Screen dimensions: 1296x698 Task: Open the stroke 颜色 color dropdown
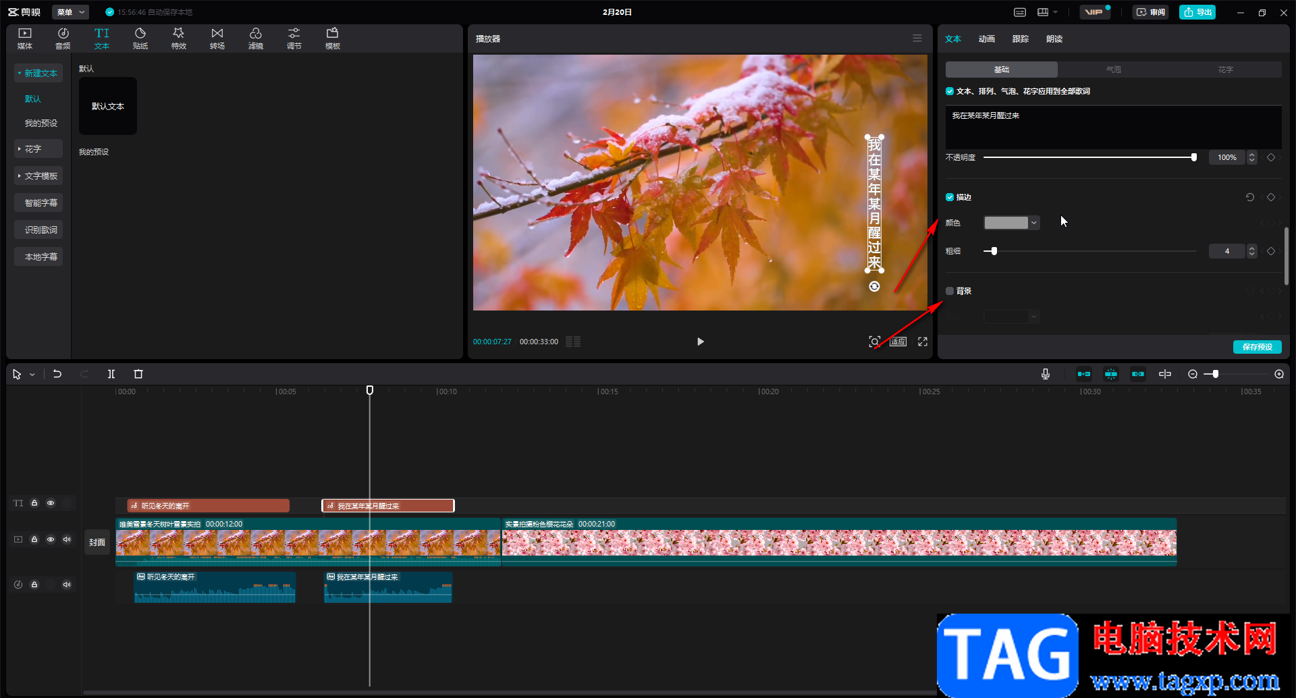click(1011, 223)
